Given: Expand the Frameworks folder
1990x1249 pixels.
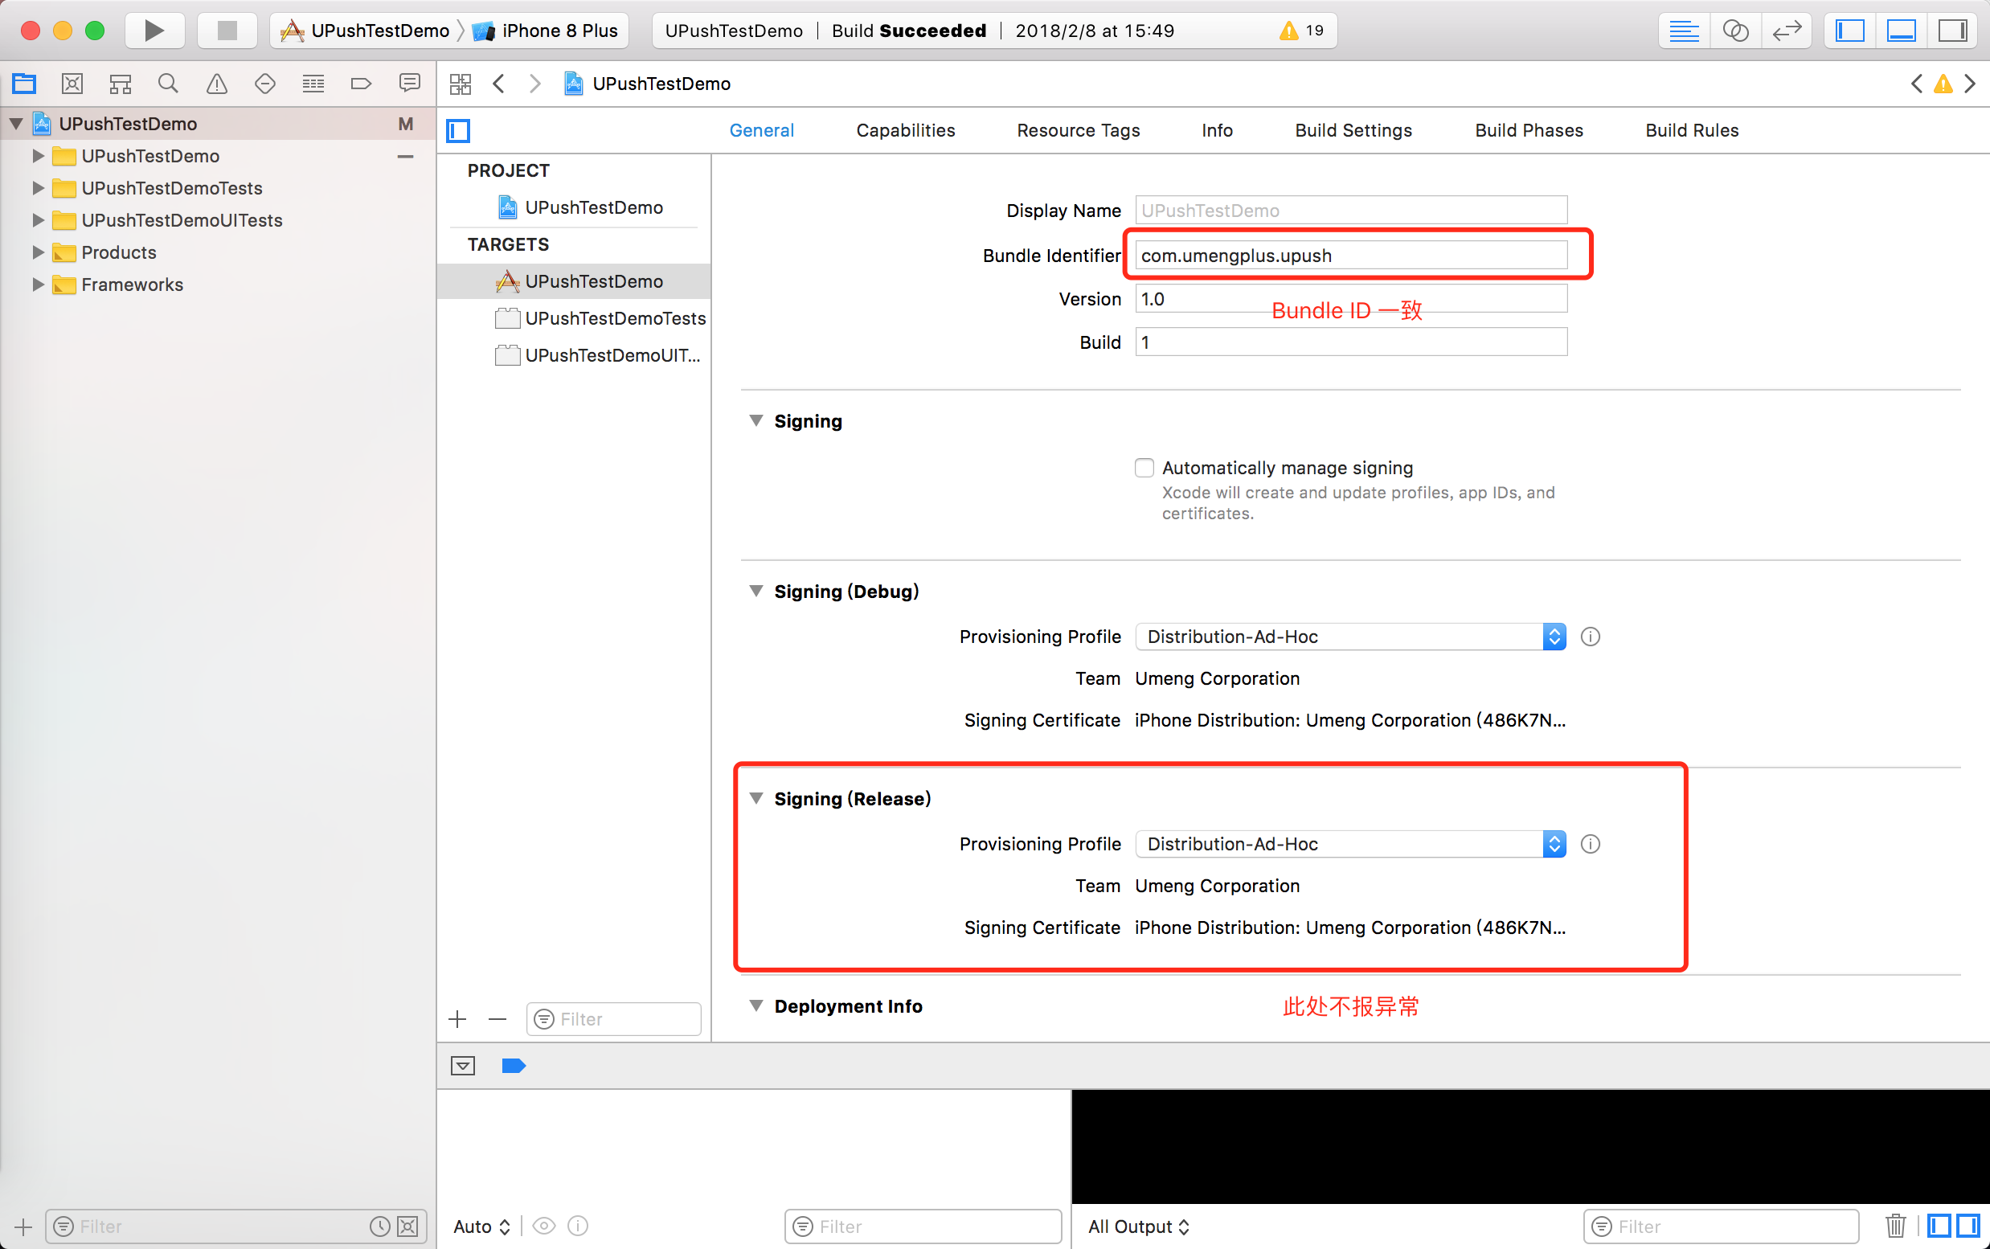Looking at the screenshot, I should click(x=37, y=285).
